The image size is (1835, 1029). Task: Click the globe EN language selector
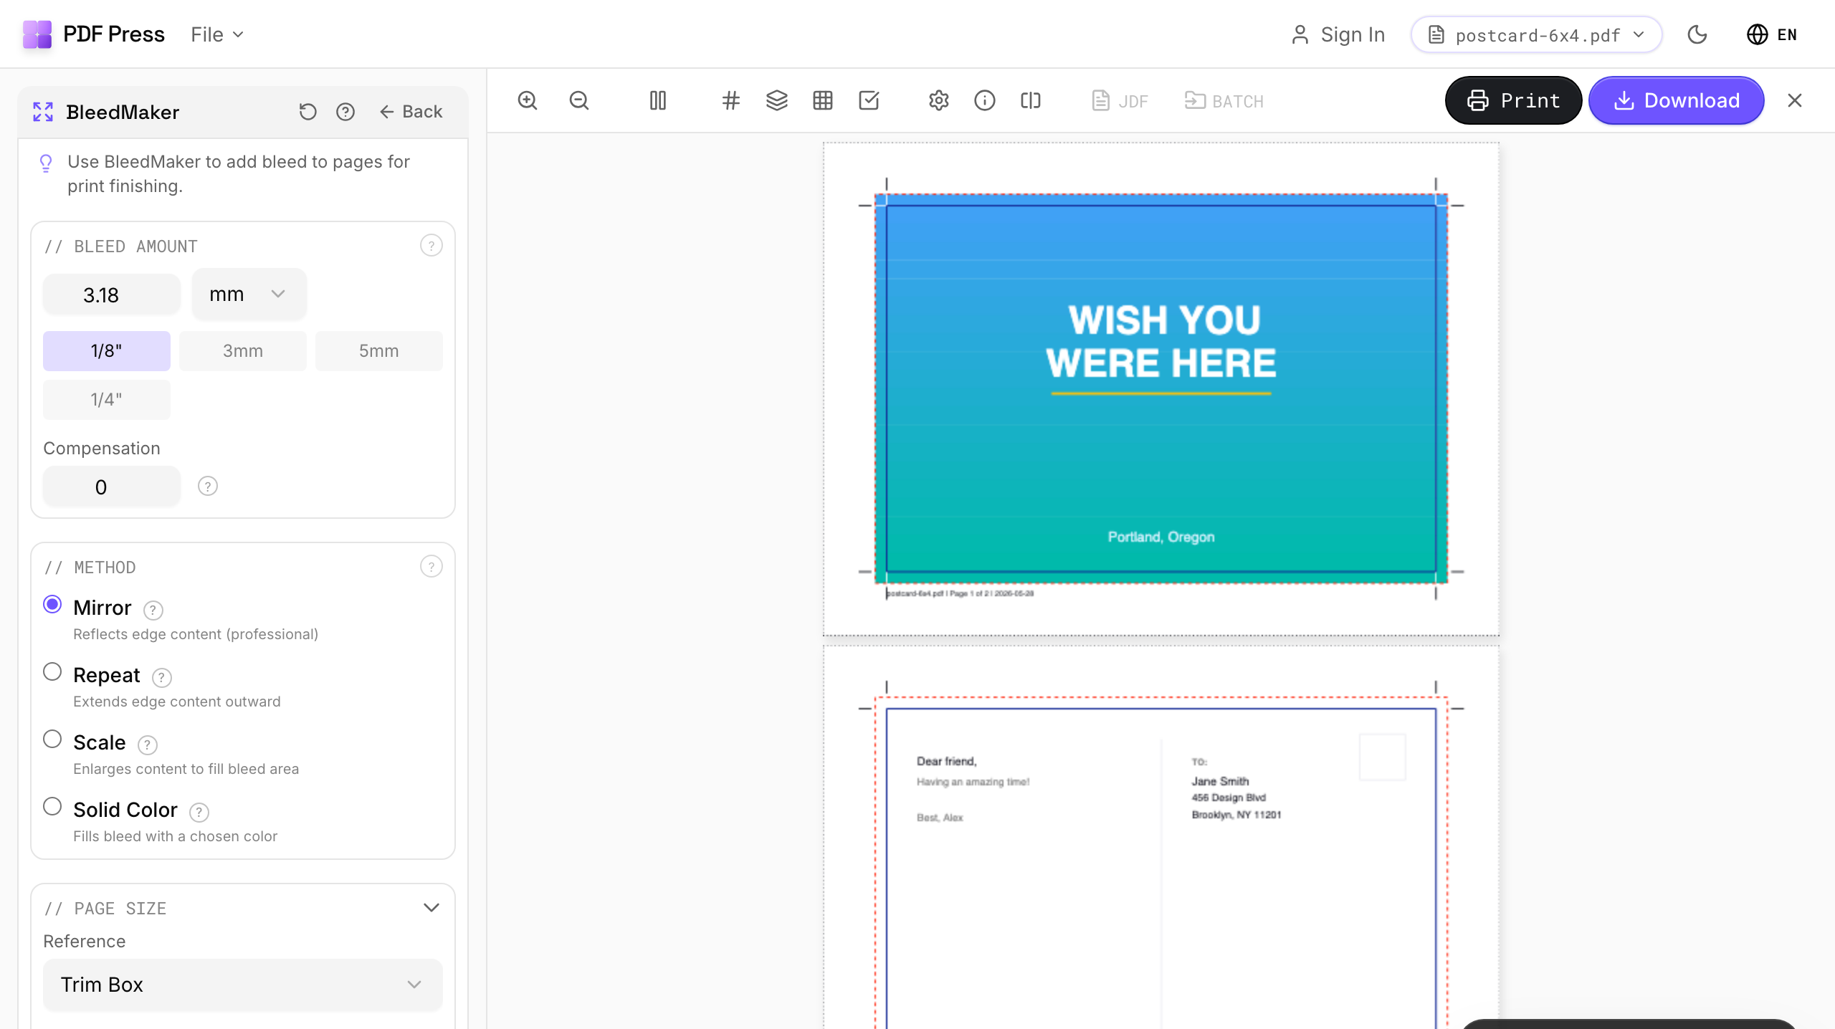click(x=1772, y=34)
